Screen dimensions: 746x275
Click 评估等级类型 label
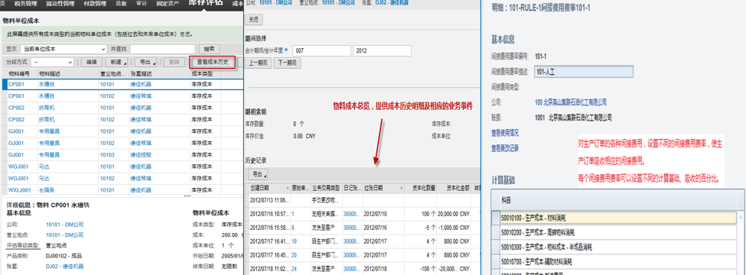(23, 245)
